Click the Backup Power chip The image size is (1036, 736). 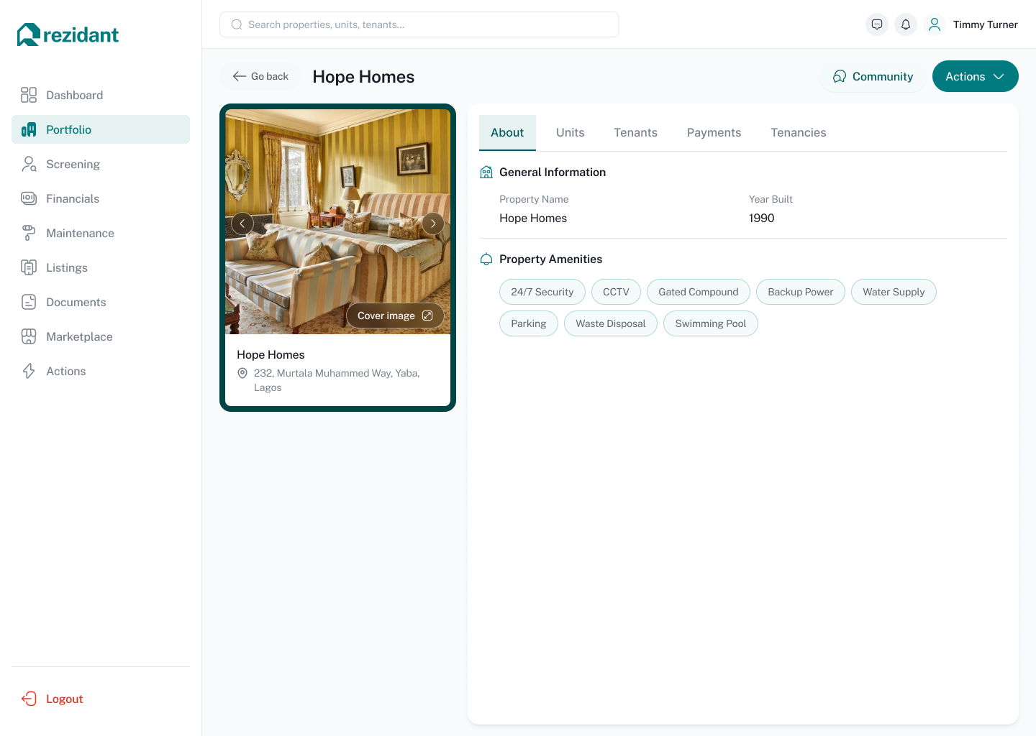[801, 292]
